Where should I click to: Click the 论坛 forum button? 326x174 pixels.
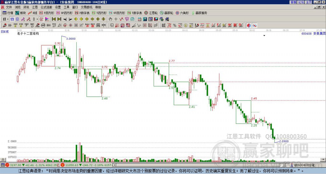click(x=301, y=2)
